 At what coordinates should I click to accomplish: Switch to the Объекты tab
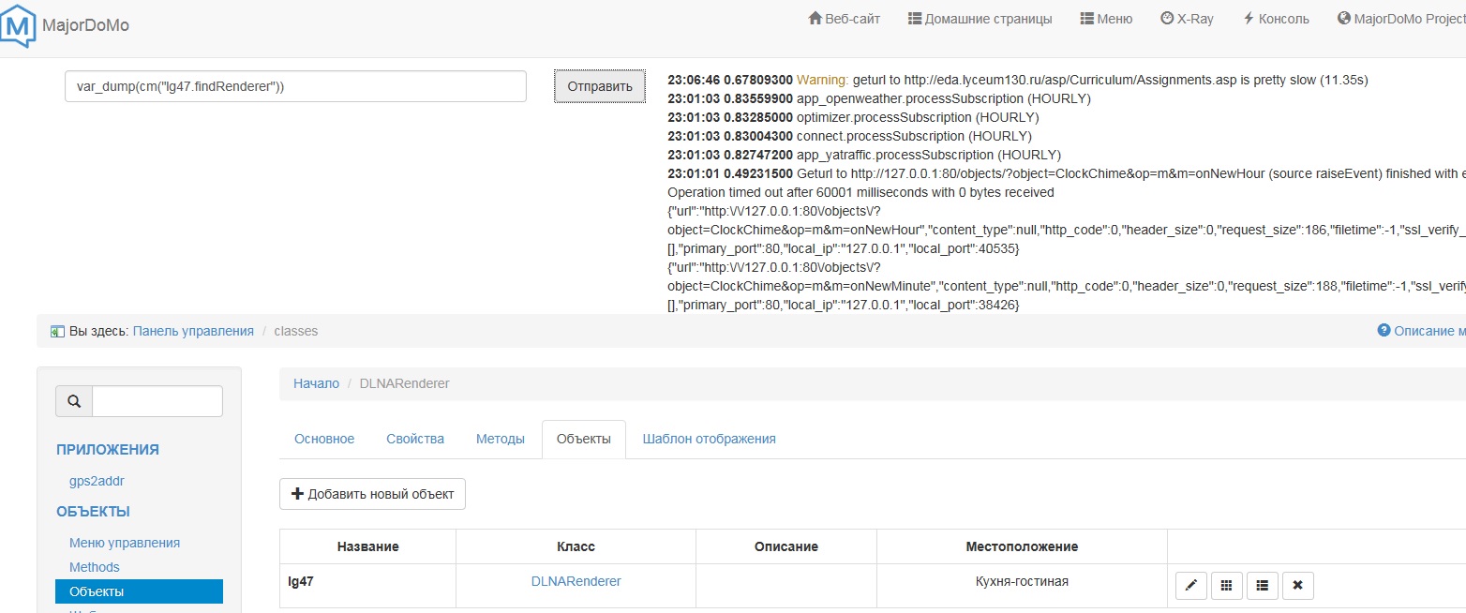(583, 439)
